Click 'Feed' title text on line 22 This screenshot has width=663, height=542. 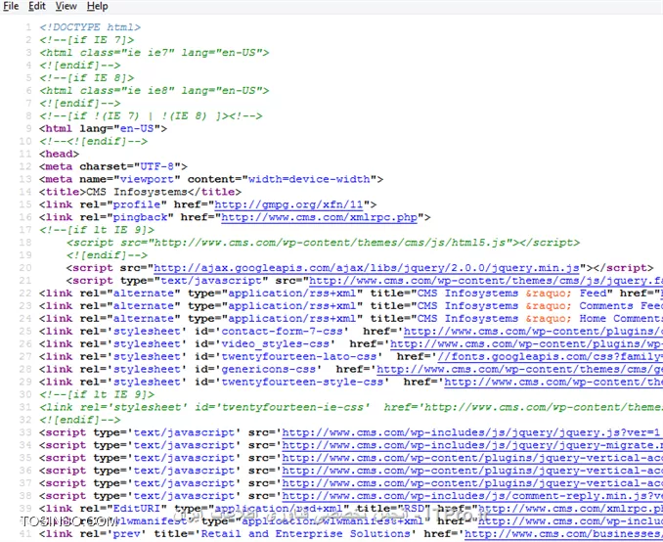[x=593, y=294]
